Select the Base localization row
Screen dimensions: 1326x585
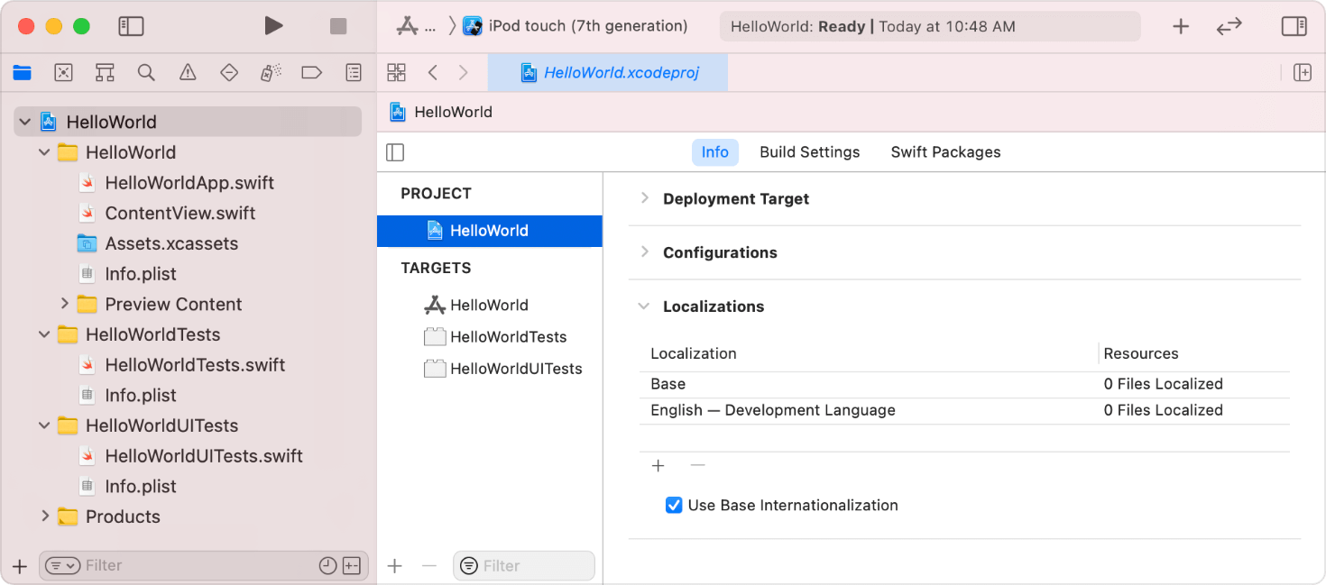click(x=964, y=384)
